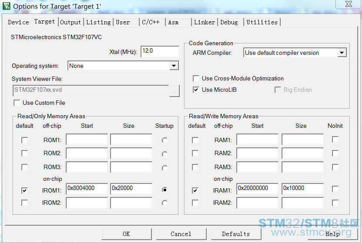The height and width of the screenshot is (243, 362).
Task: Select ROM2 Startup radio button
Action: [x=164, y=154]
